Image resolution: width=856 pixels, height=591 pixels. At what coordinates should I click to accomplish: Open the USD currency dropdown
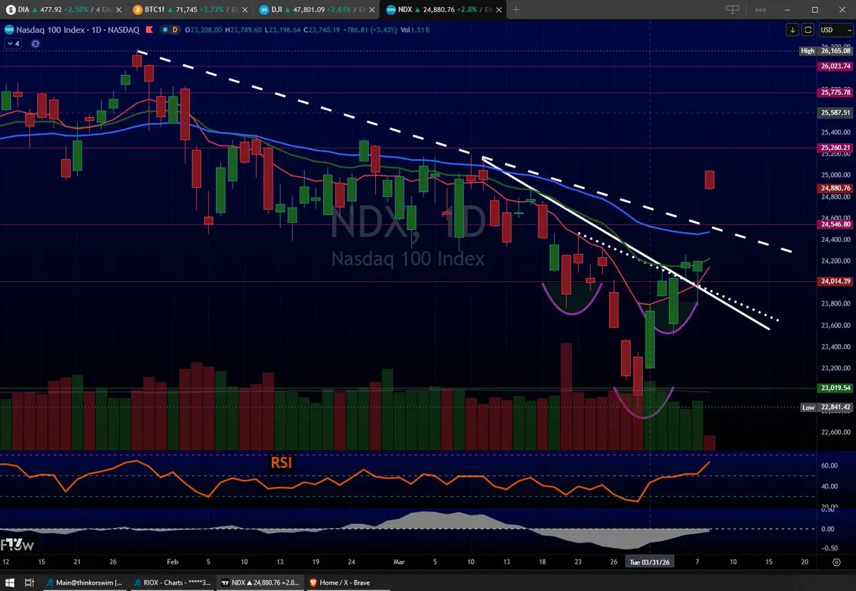[835, 30]
